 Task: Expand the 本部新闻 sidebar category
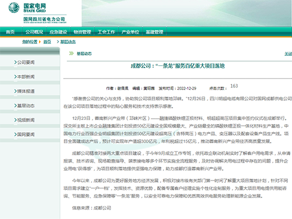point(25,77)
